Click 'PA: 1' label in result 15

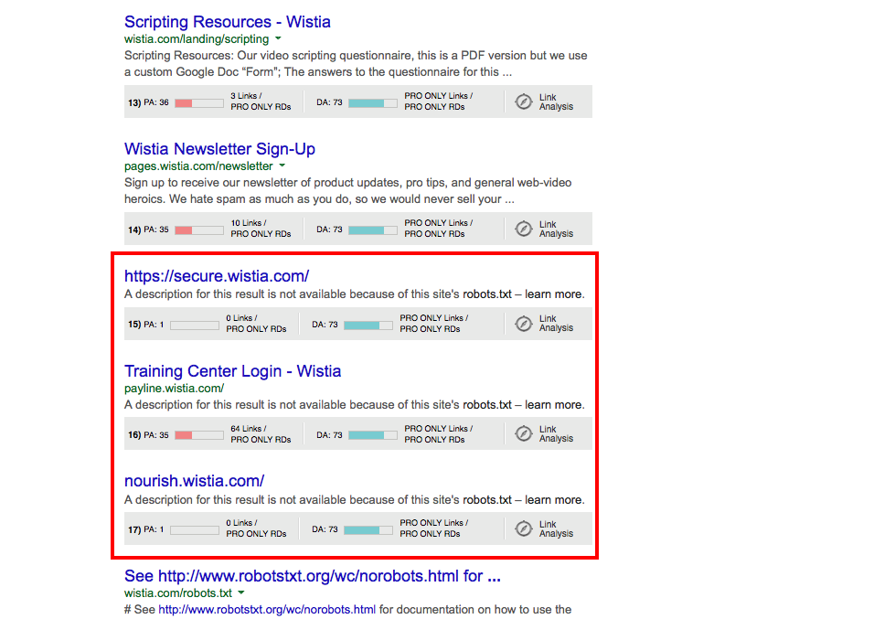point(154,325)
